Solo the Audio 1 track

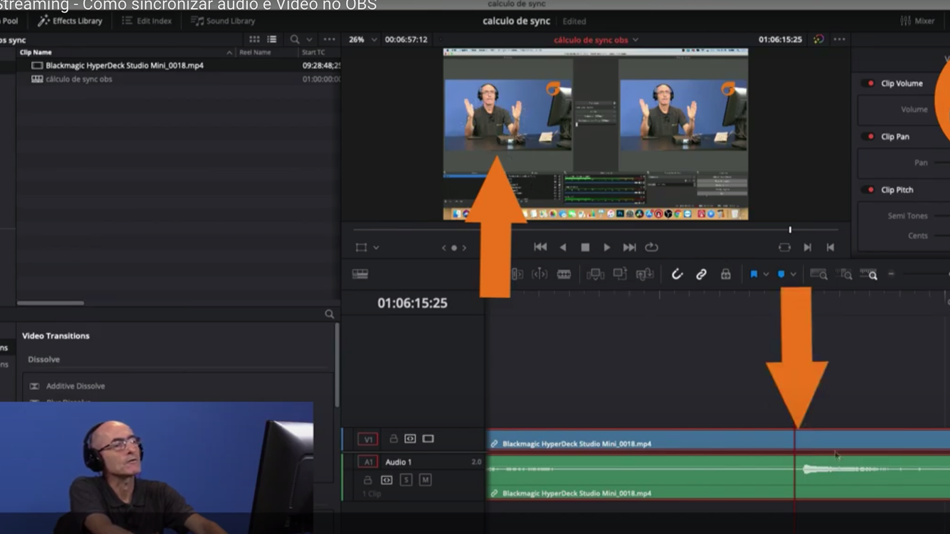pos(406,480)
